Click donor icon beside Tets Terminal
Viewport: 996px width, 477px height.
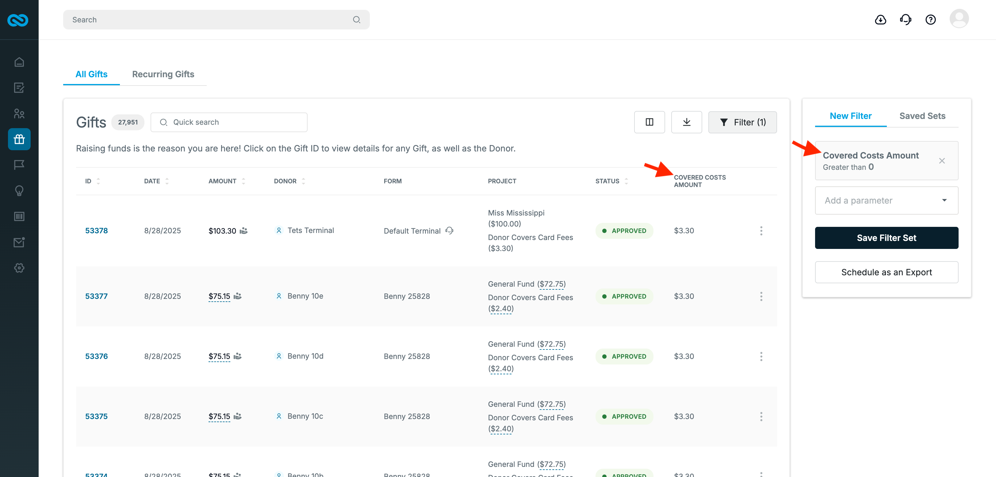[279, 231]
